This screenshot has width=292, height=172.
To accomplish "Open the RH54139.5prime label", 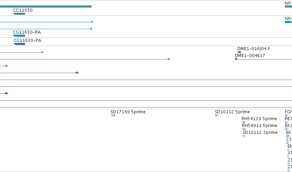I will [259, 119].
